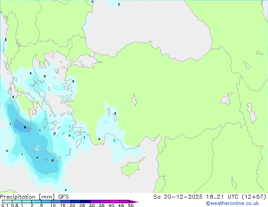Pick the 1–2 mm legend swatch
Image resolution: width=268 pixels, height=207 pixels.
click(x=27, y=202)
